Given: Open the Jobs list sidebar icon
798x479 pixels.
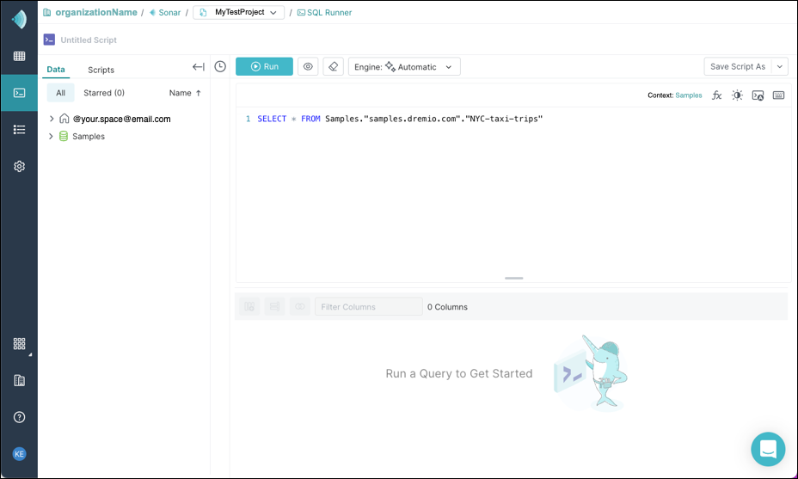Looking at the screenshot, I should pyautogui.click(x=19, y=129).
